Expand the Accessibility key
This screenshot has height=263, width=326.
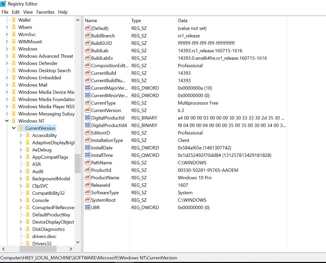point(21,135)
